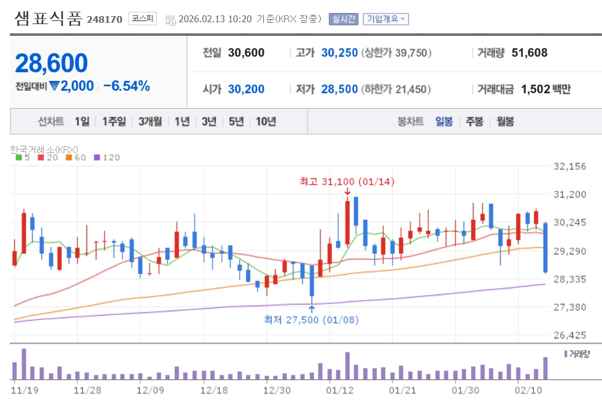602x402 pixels.
Task: Toggle the green 5-day moving average legend
Action: [22, 157]
